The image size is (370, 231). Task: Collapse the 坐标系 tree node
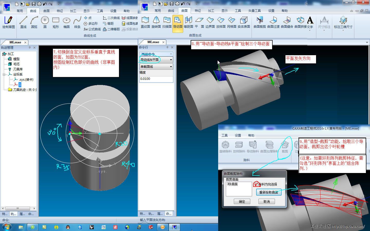tap(4, 74)
